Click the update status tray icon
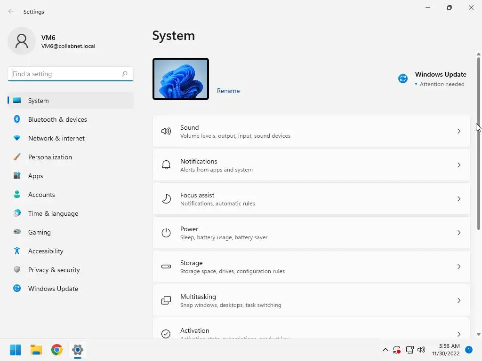The image size is (482, 361). (x=397, y=350)
